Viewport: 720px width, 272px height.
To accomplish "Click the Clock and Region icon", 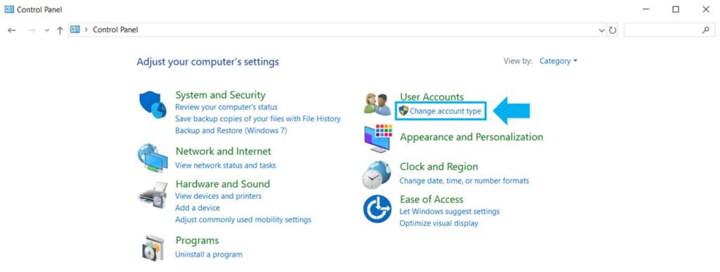I will coord(377,175).
